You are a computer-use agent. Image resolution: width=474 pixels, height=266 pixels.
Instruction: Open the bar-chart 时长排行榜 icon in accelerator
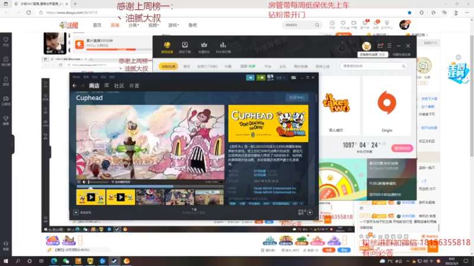(223, 47)
